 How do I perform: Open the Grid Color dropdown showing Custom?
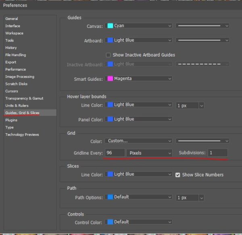tap(139, 141)
